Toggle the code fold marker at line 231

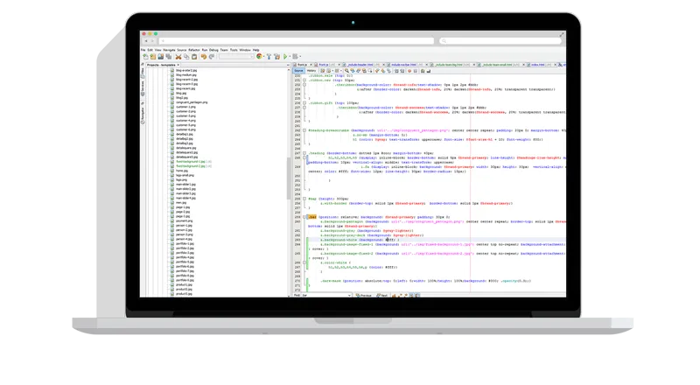click(x=304, y=78)
